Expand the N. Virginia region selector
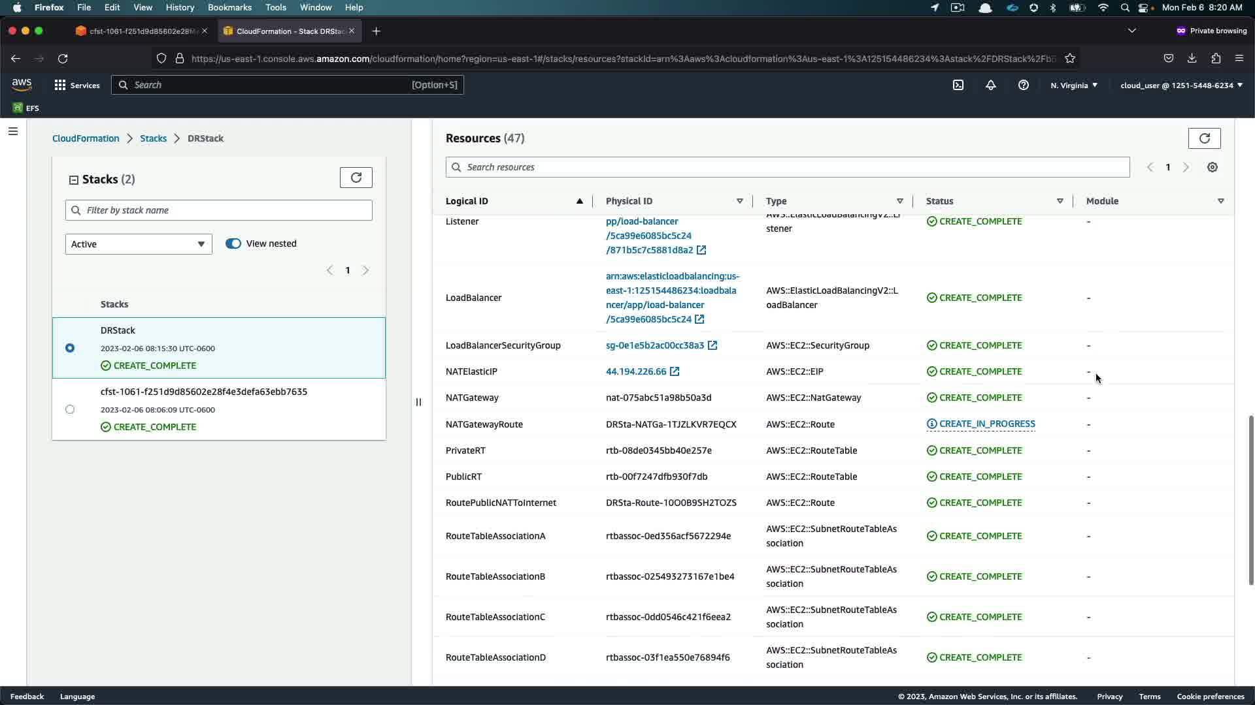The height and width of the screenshot is (705, 1255). click(1074, 85)
